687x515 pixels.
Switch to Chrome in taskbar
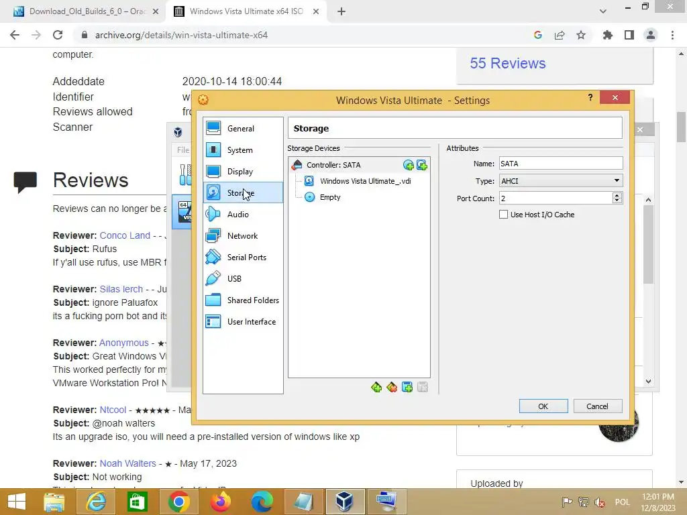pos(178,502)
